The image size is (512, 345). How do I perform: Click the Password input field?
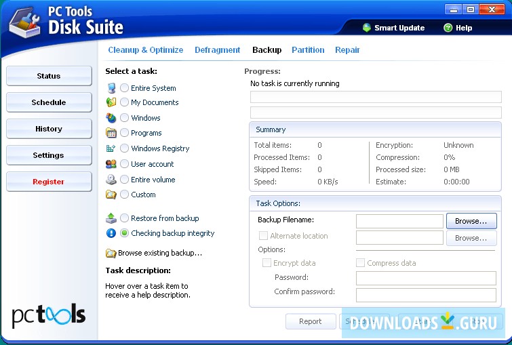pos(426,278)
